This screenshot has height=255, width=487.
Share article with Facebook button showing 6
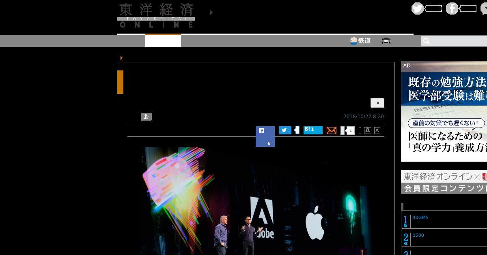click(265, 136)
